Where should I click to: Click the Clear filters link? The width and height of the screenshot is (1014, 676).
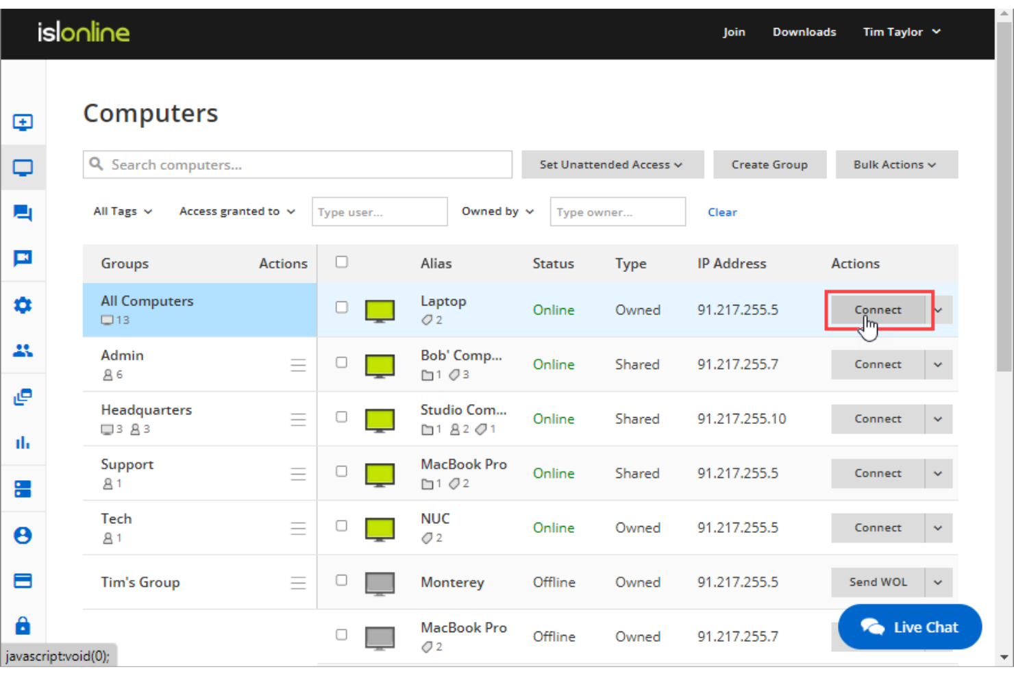(x=722, y=212)
